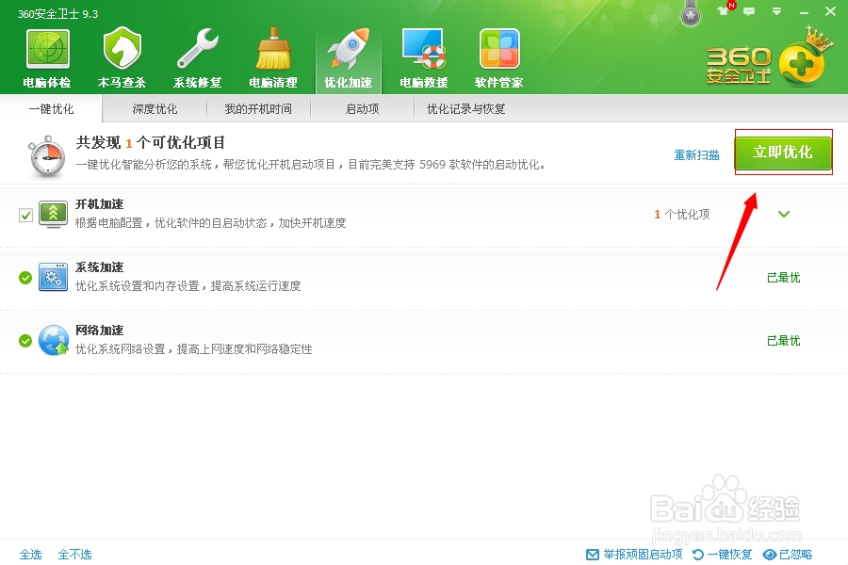
Task: Open the 我的开机时间 tab
Action: pyautogui.click(x=256, y=108)
